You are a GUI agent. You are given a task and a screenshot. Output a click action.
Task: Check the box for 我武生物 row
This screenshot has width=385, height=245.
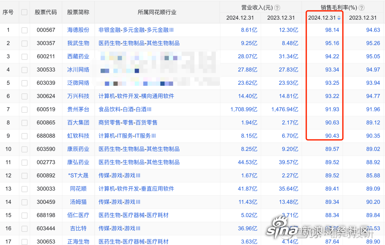[24, 43]
